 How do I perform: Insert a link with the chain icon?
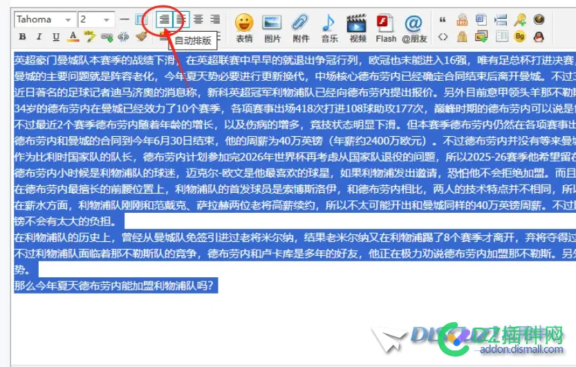click(x=106, y=37)
